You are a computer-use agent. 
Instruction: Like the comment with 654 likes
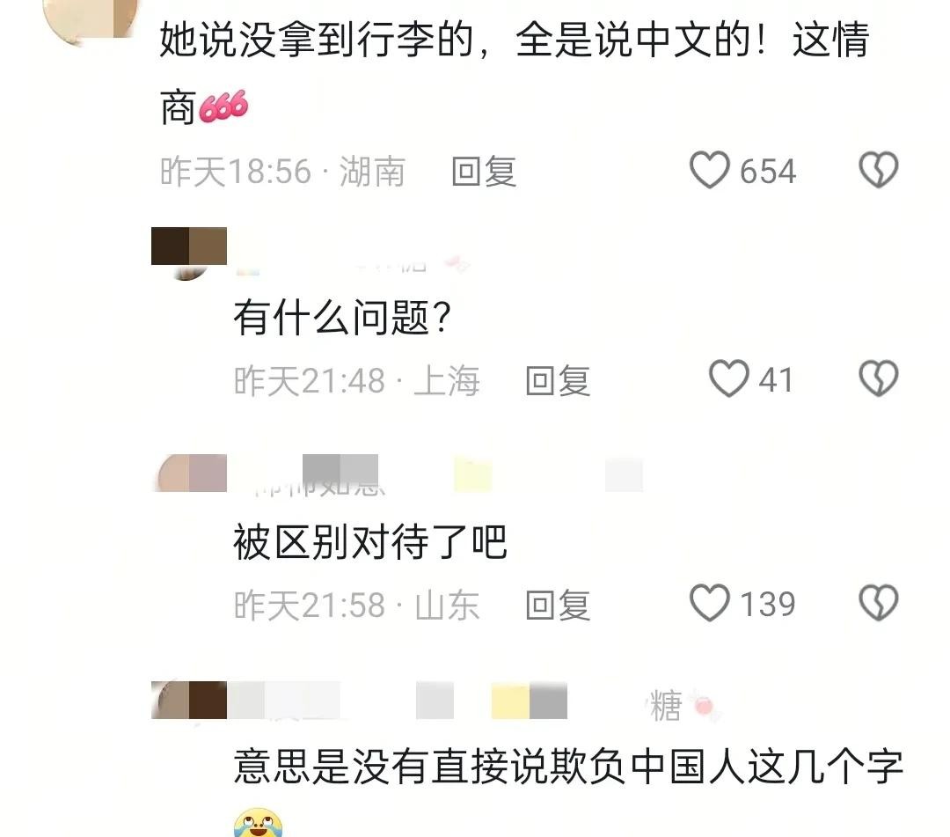click(x=710, y=170)
